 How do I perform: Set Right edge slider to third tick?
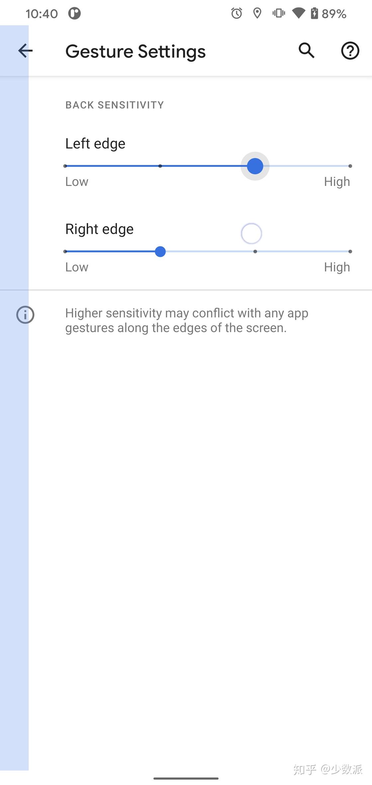255,252
